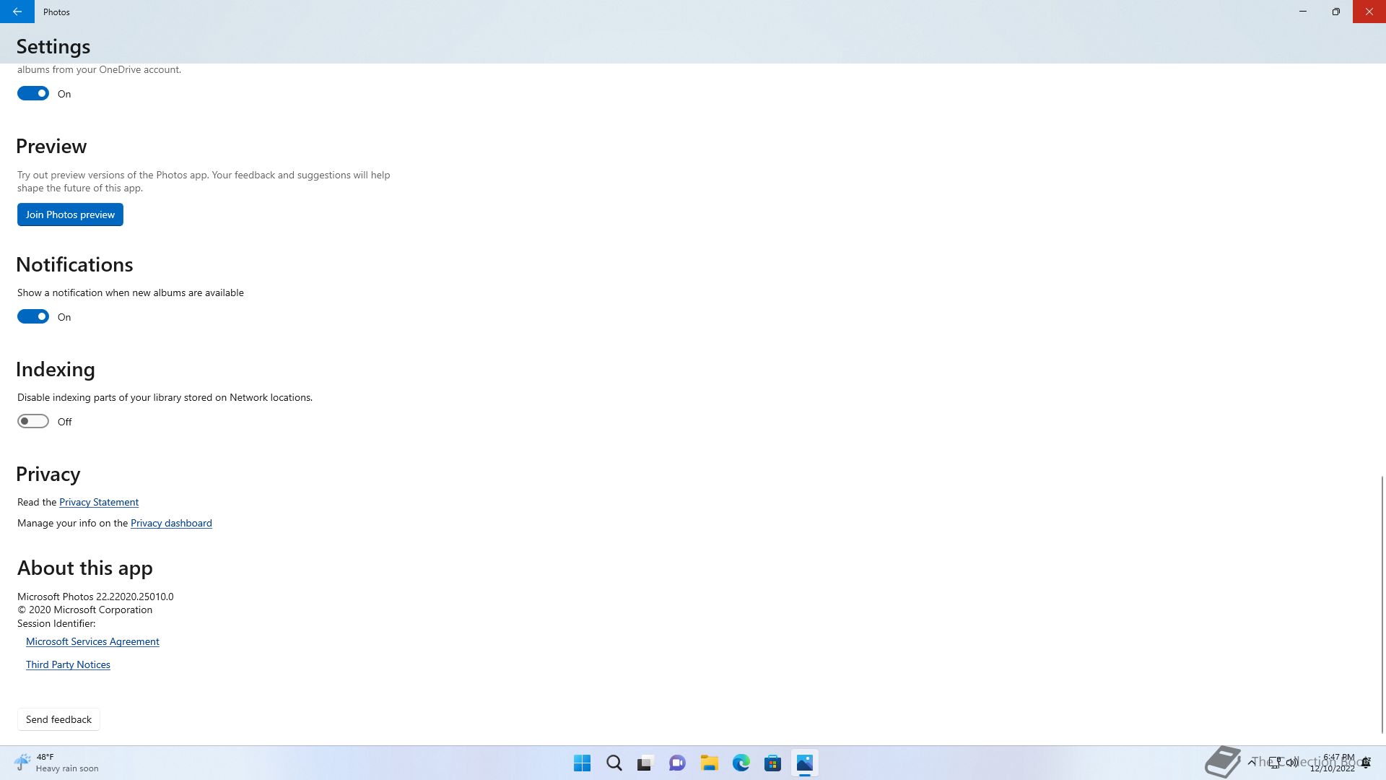Click the Microsoft Photos 22.22020.25010.0 version text
Image resolution: width=1386 pixels, height=780 pixels.
(x=95, y=597)
